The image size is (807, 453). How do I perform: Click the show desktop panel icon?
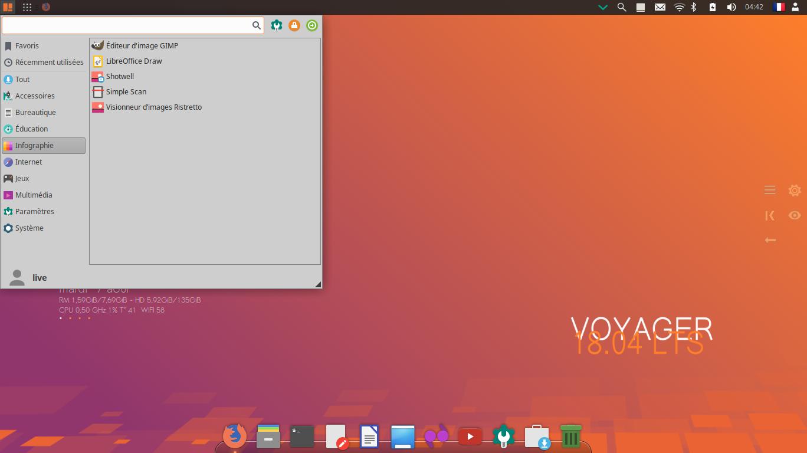640,7
